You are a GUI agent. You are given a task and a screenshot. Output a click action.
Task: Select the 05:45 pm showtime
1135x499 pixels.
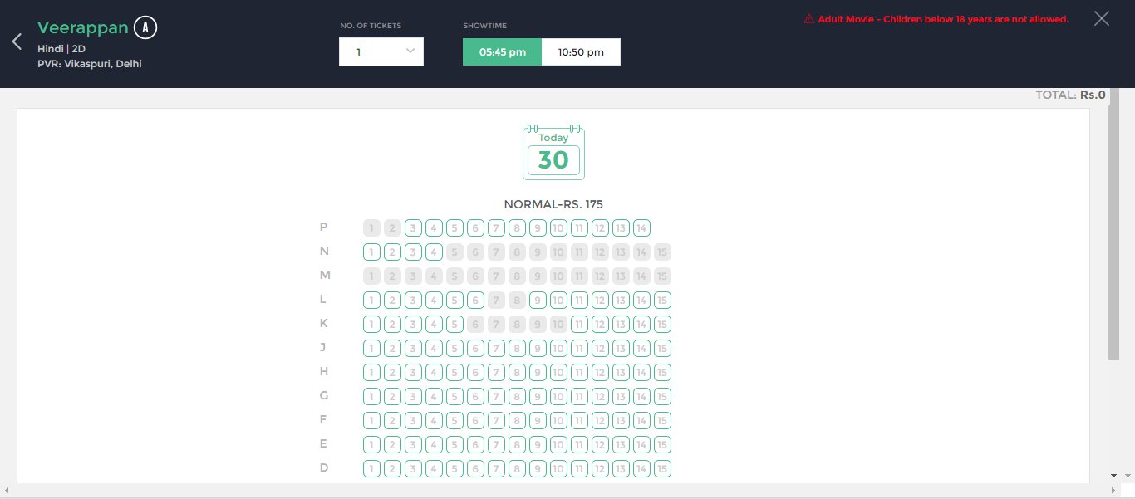click(503, 51)
